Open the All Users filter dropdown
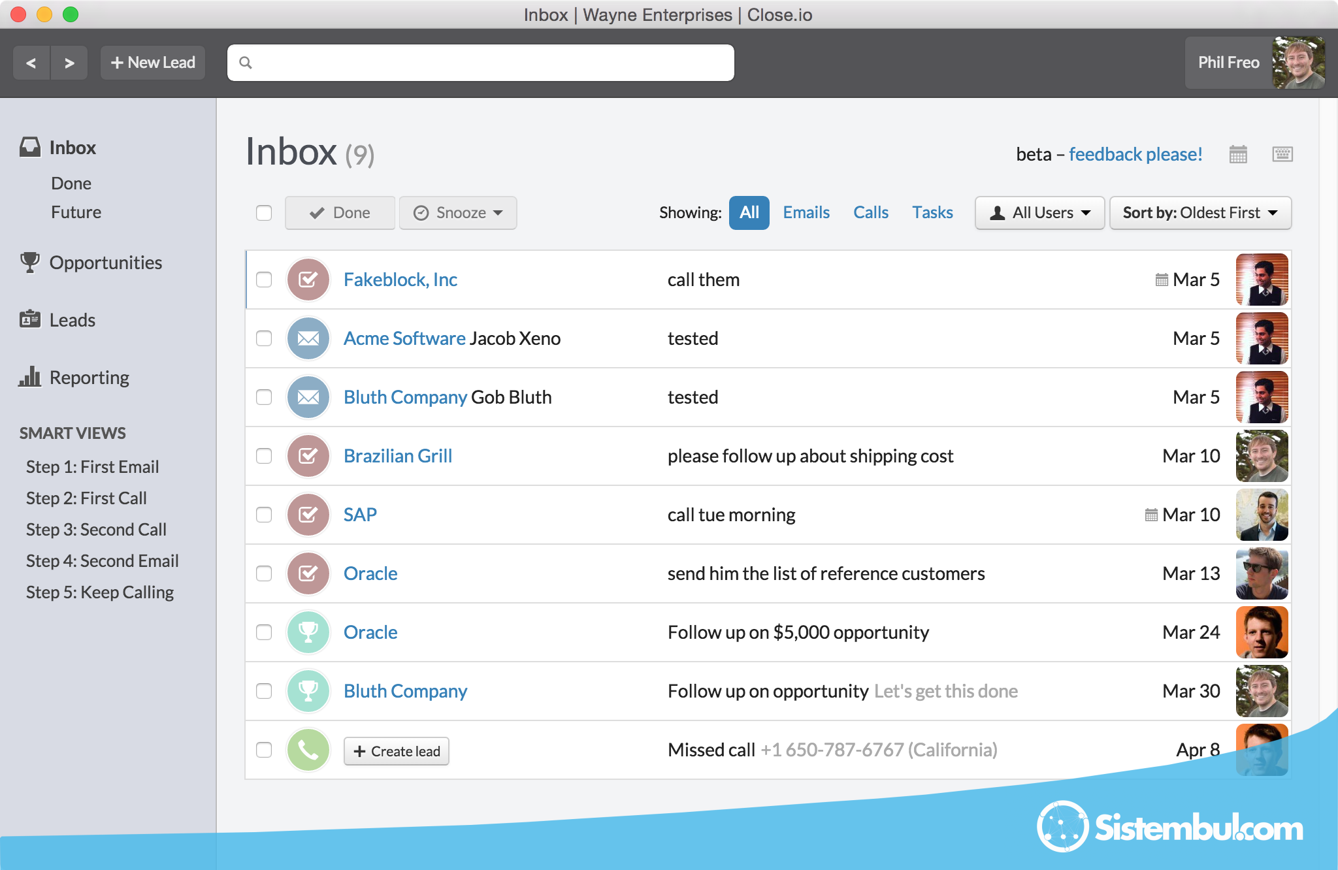Image resolution: width=1338 pixels, height=870 pixels. click(x=1039, y=213)
